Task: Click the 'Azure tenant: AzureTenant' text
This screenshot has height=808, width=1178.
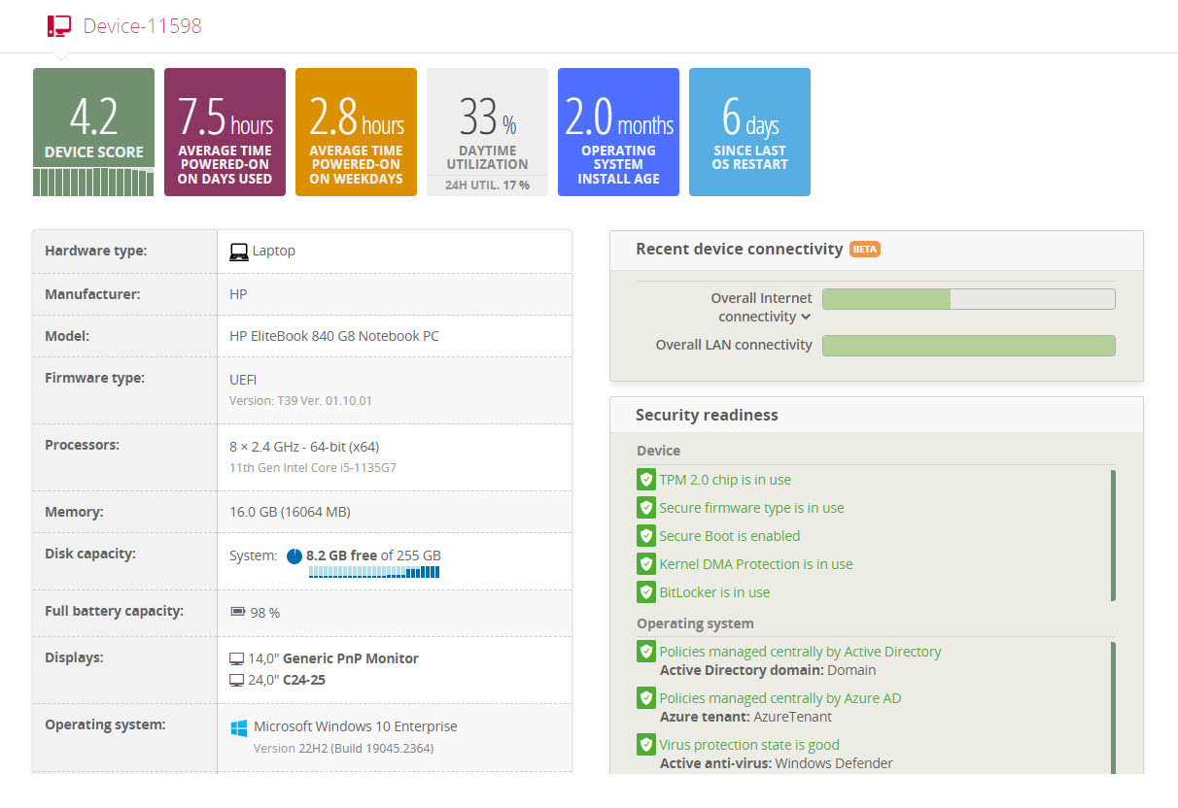Action: point(745,717)
